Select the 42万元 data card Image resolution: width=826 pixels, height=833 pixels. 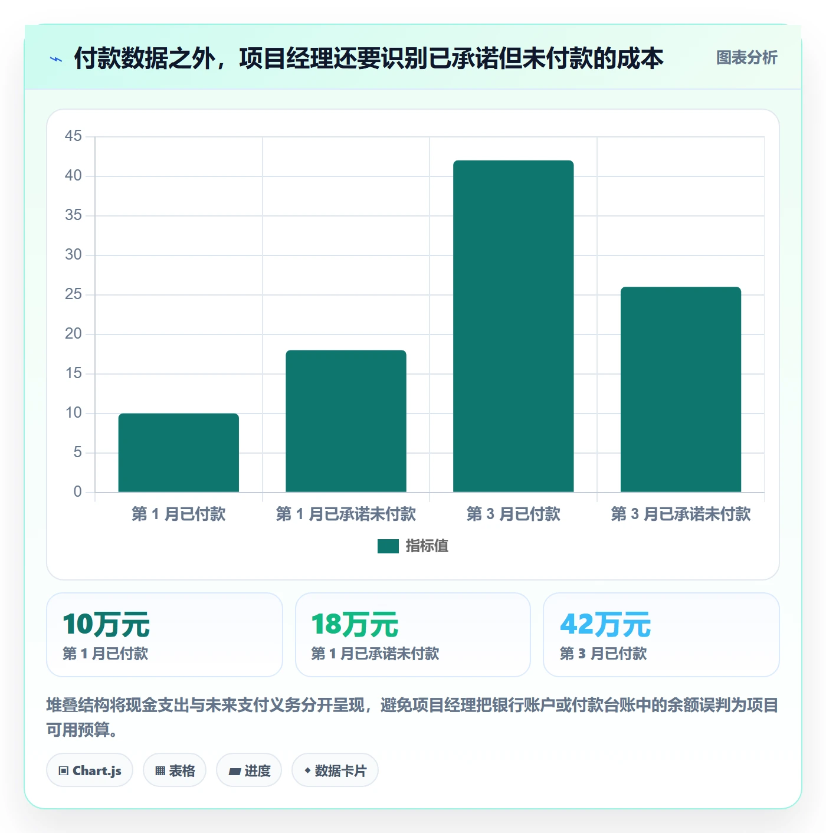[661, 635]
